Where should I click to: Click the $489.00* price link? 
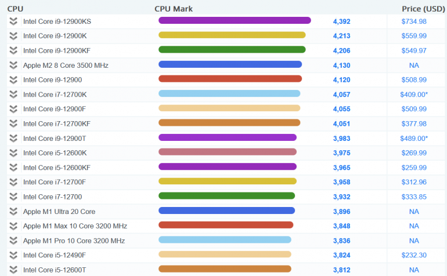414,139
